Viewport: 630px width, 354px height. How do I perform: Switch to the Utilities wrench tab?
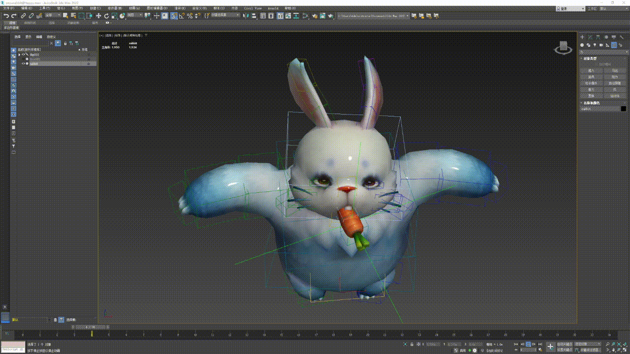coord(622,37)
